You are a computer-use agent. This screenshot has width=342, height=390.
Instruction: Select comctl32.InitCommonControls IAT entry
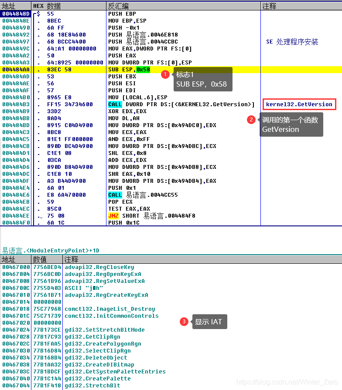tap(112, 316)
